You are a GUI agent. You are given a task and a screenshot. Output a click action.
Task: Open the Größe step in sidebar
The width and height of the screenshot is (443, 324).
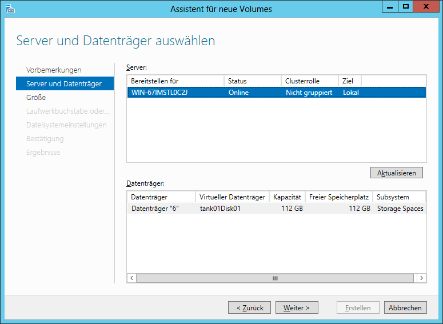point(36,98)
